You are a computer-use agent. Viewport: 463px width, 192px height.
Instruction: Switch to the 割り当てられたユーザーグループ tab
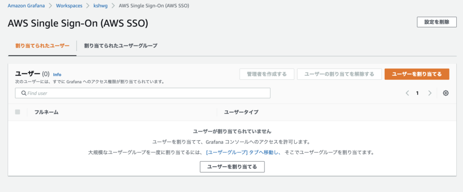(x=120, y=46)
